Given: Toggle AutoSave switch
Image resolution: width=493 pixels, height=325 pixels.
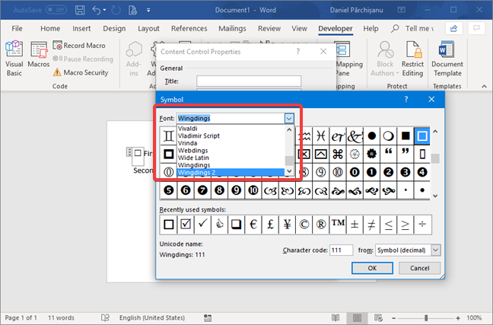Looking at the screenshot, I should coord(56,10).
